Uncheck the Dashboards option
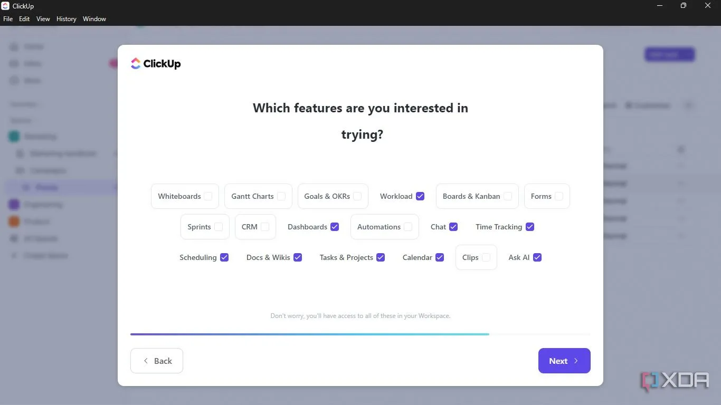This screenshot has width=721, height=405. [335, 227]
